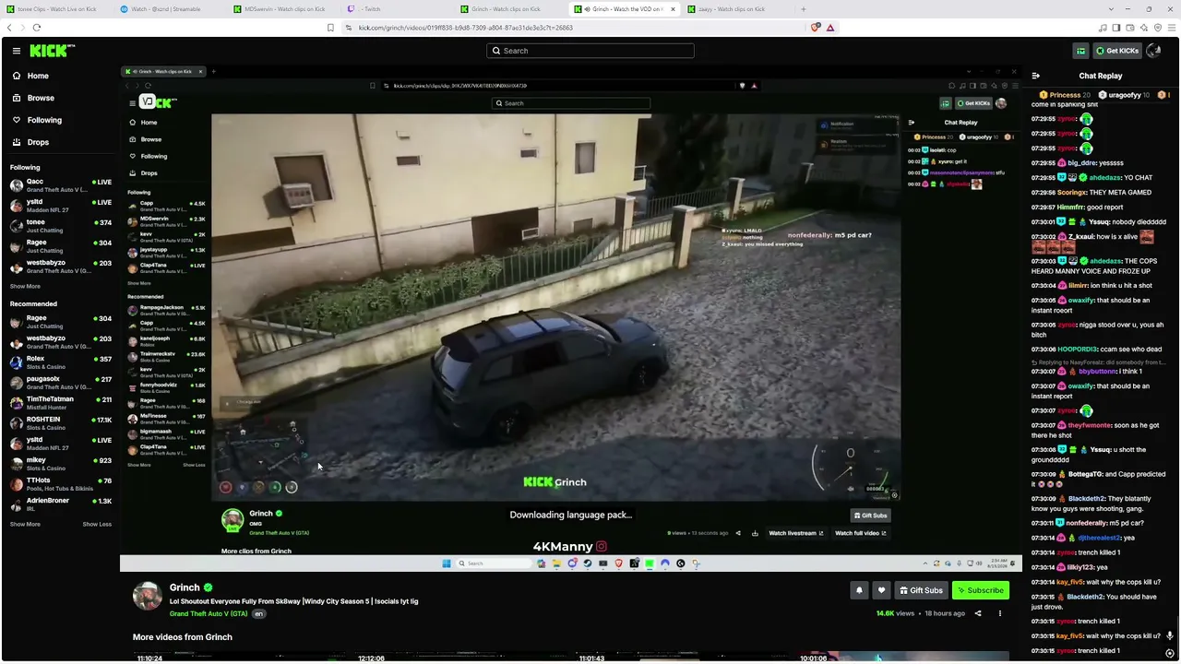Expand Show More under the Following list
The width and height of the screenshot is (1181, 664).
[x=25, y=286]
